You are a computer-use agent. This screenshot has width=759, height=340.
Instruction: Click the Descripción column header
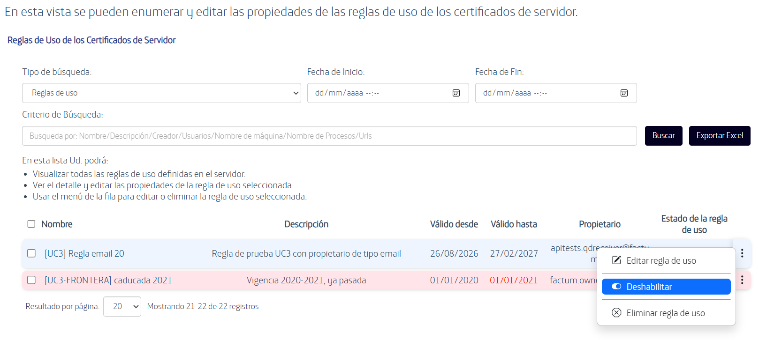(306, 224)
